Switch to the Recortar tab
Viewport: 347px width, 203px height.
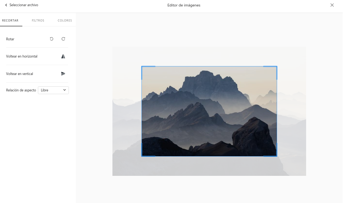[x=10, y=20]
